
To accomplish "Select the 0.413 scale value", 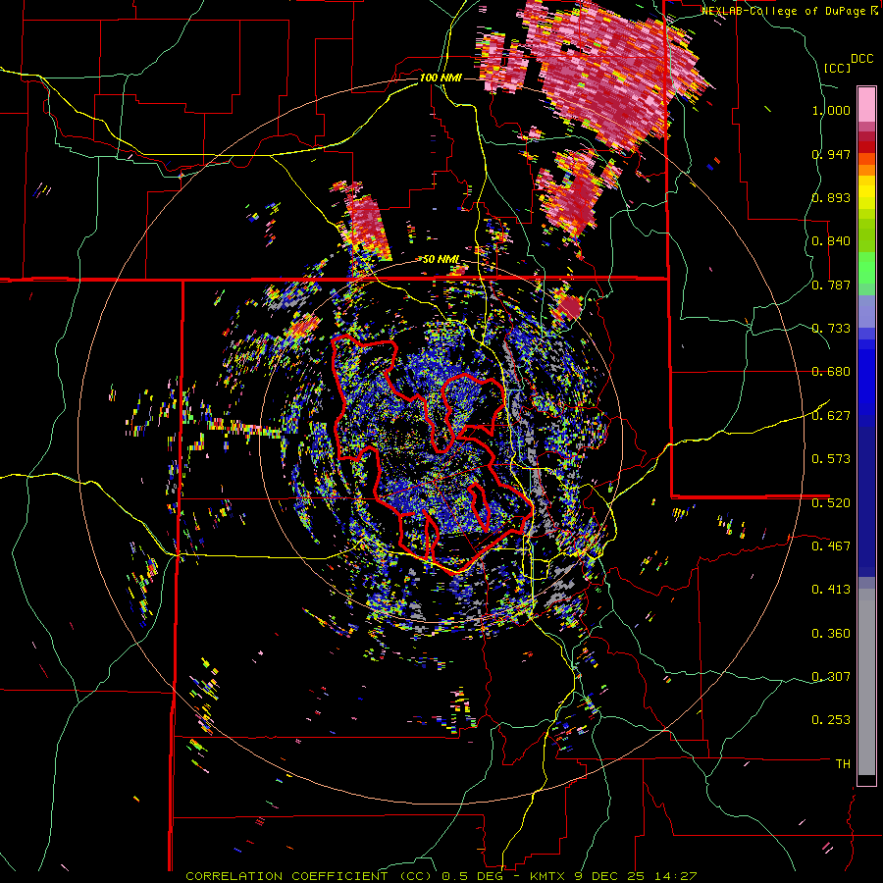I will coord(831,590).
